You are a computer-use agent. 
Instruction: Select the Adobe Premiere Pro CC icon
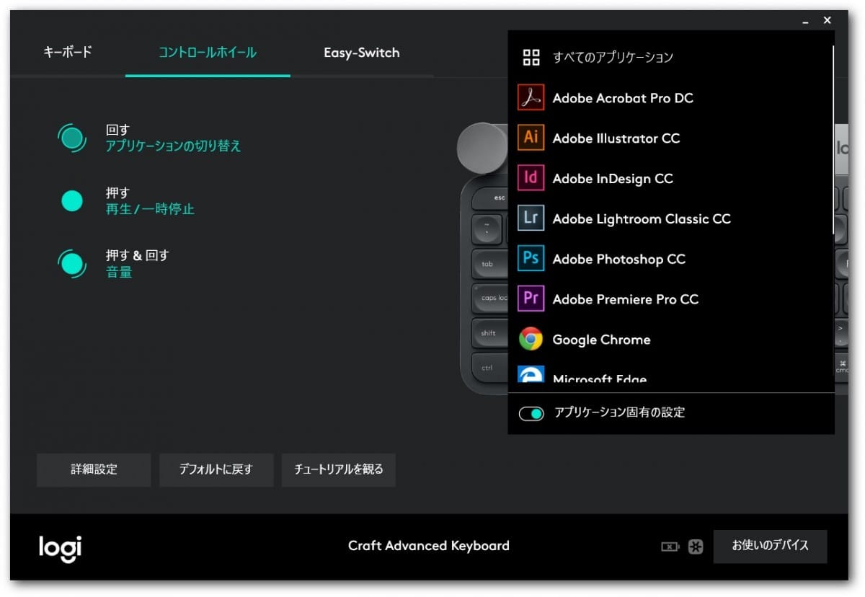point(531,298)
